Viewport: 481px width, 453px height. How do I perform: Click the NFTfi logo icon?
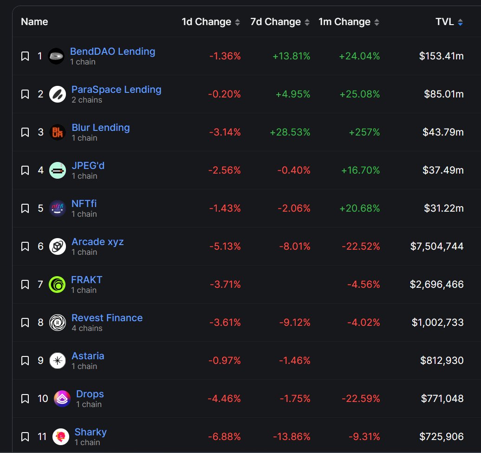[x=58, y=208]
